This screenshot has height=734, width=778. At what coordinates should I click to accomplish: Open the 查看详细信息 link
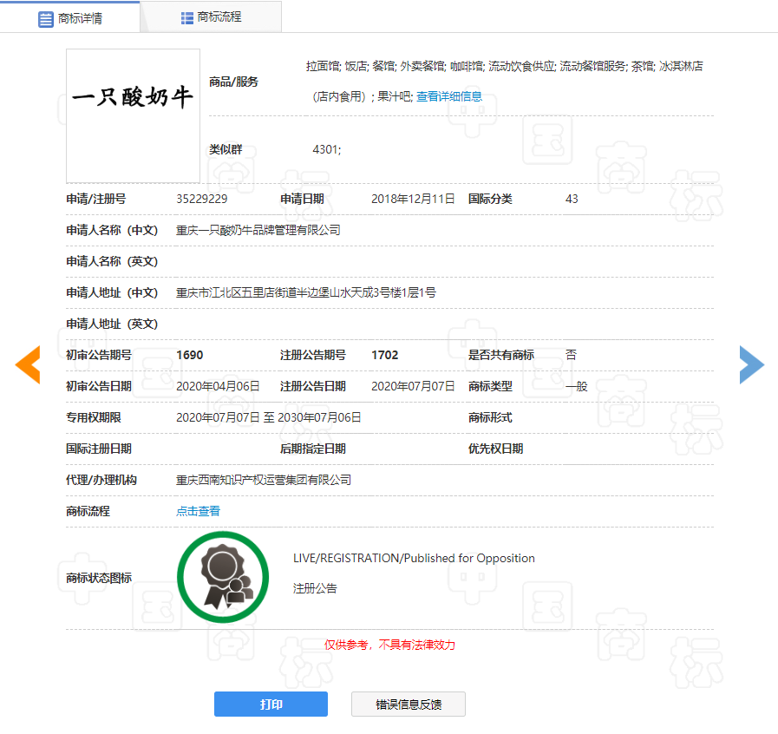click(448, 97)
